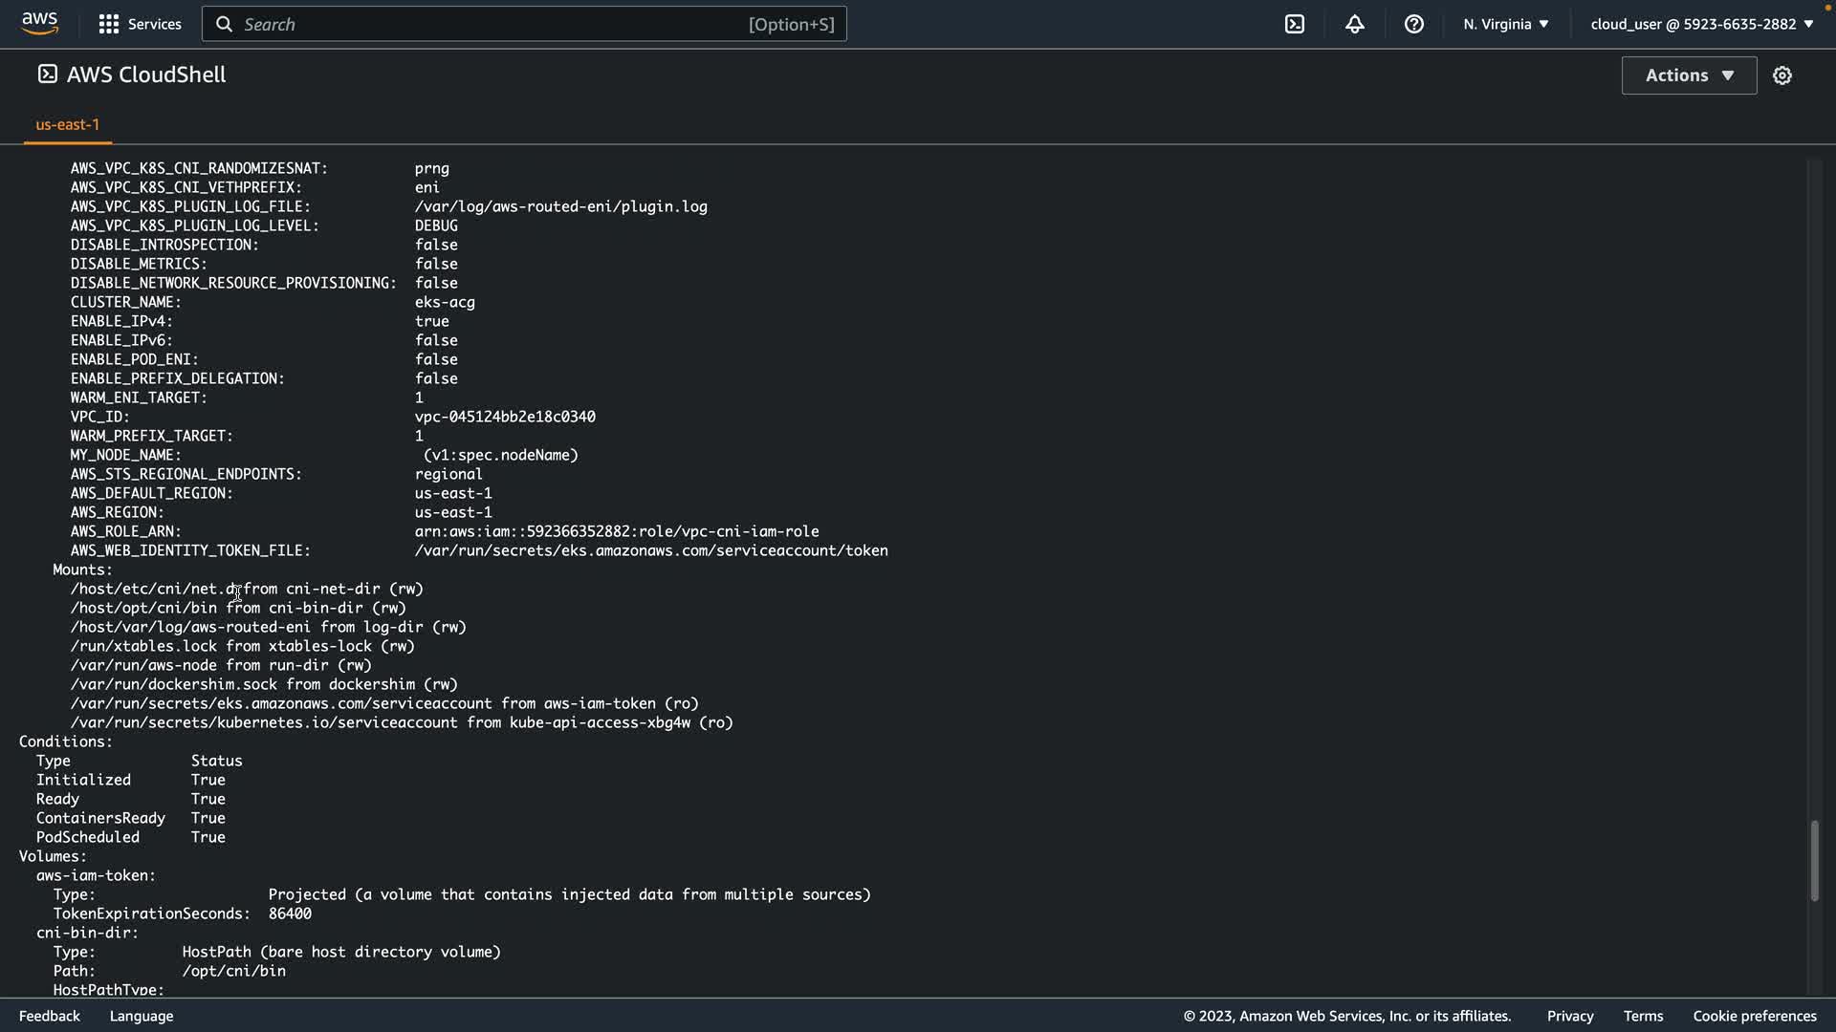The height and width of the screenshot is (1032, 1836).
Task: Open the Services menu
Action: (153, 24)
